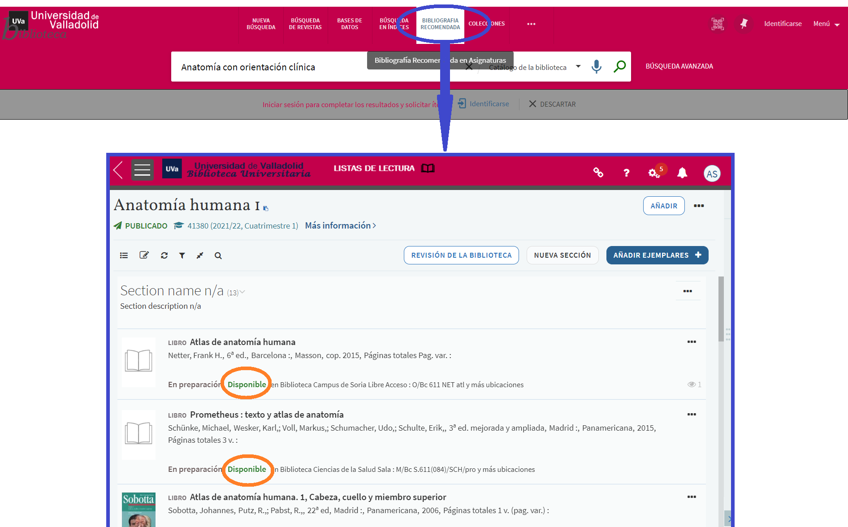
Task: Open Sobotta book cover thumbnail
Action: tap(138, 510)
